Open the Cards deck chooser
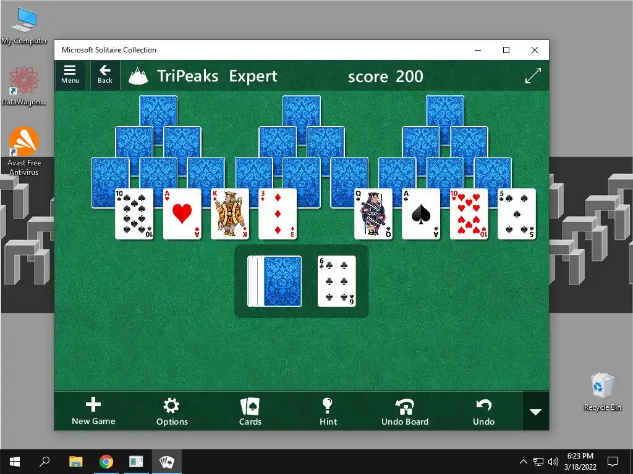This screenshot has height=474, width=633. coord(250,412)
